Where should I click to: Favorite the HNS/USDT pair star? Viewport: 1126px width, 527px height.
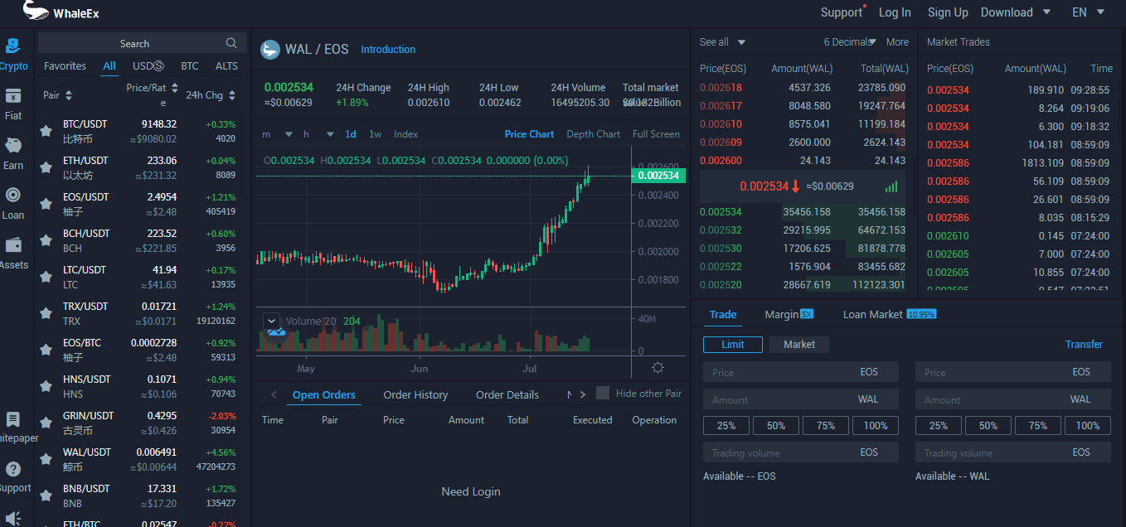click(46, 386)
